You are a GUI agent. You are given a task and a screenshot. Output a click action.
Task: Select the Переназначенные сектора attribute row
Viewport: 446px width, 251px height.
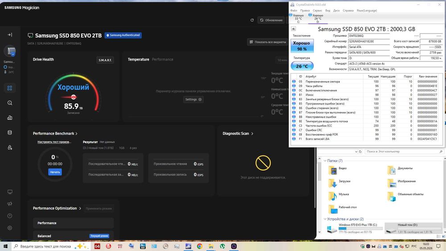click(367, 82)
